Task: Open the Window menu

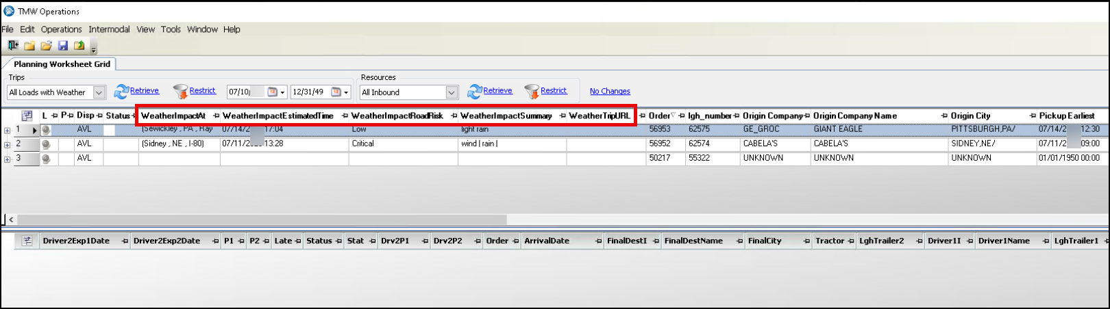Action: 202,29
